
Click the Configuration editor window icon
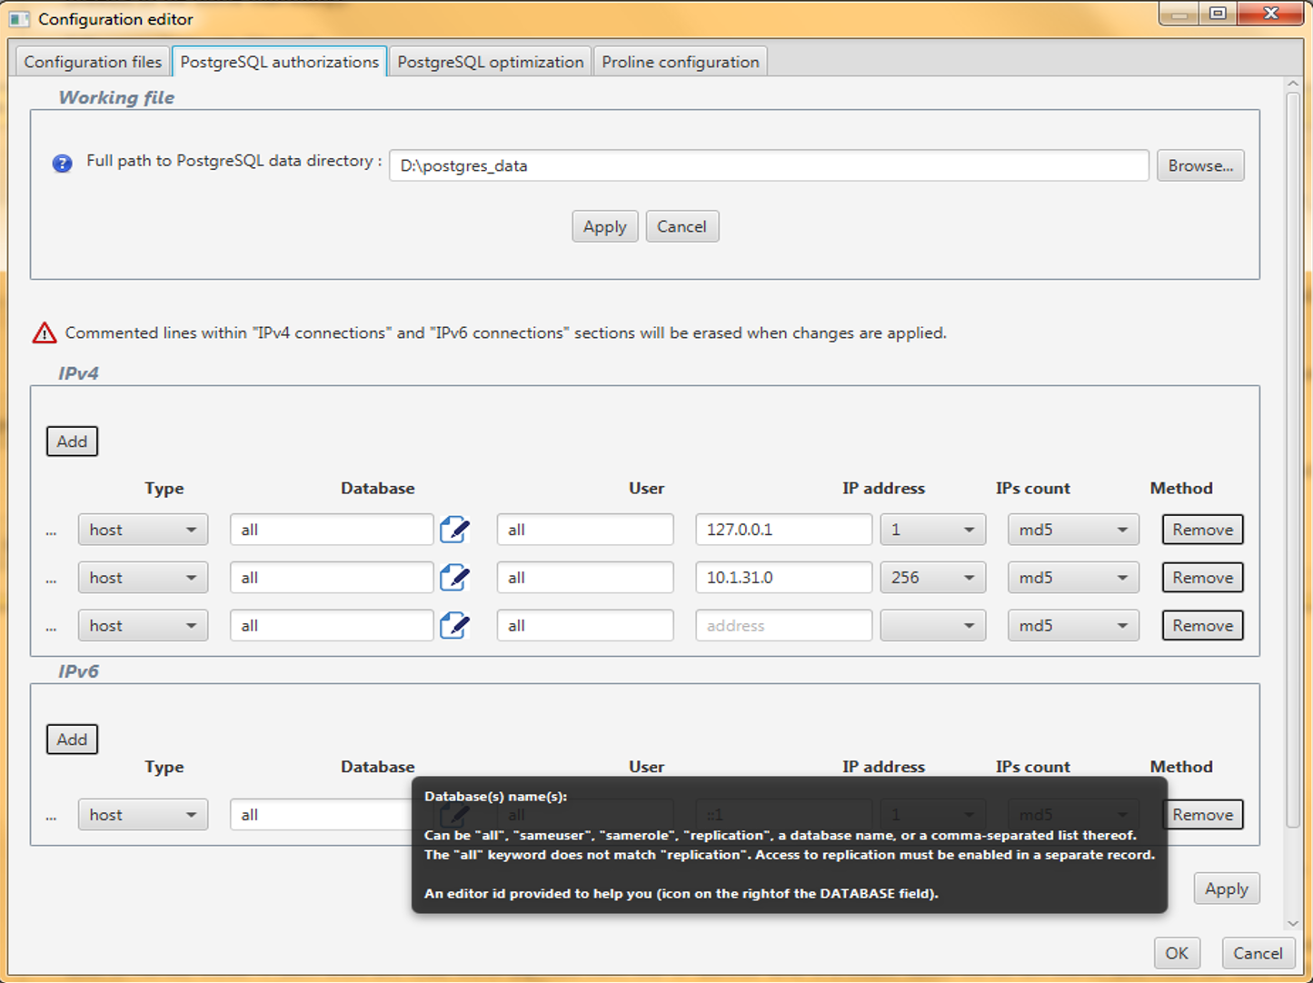19,19
